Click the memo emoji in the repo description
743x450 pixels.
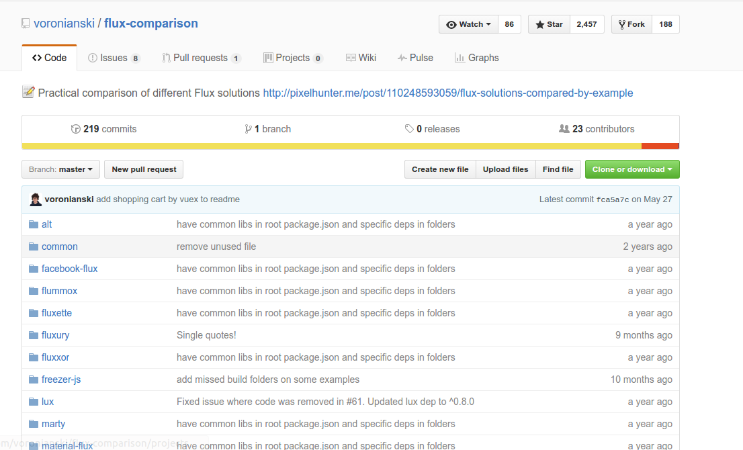28,92
